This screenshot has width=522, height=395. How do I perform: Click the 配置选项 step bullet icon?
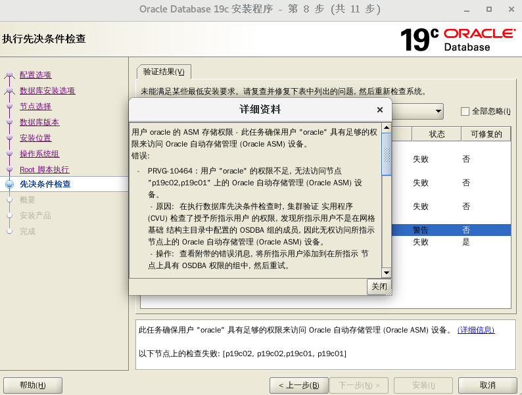10,74
